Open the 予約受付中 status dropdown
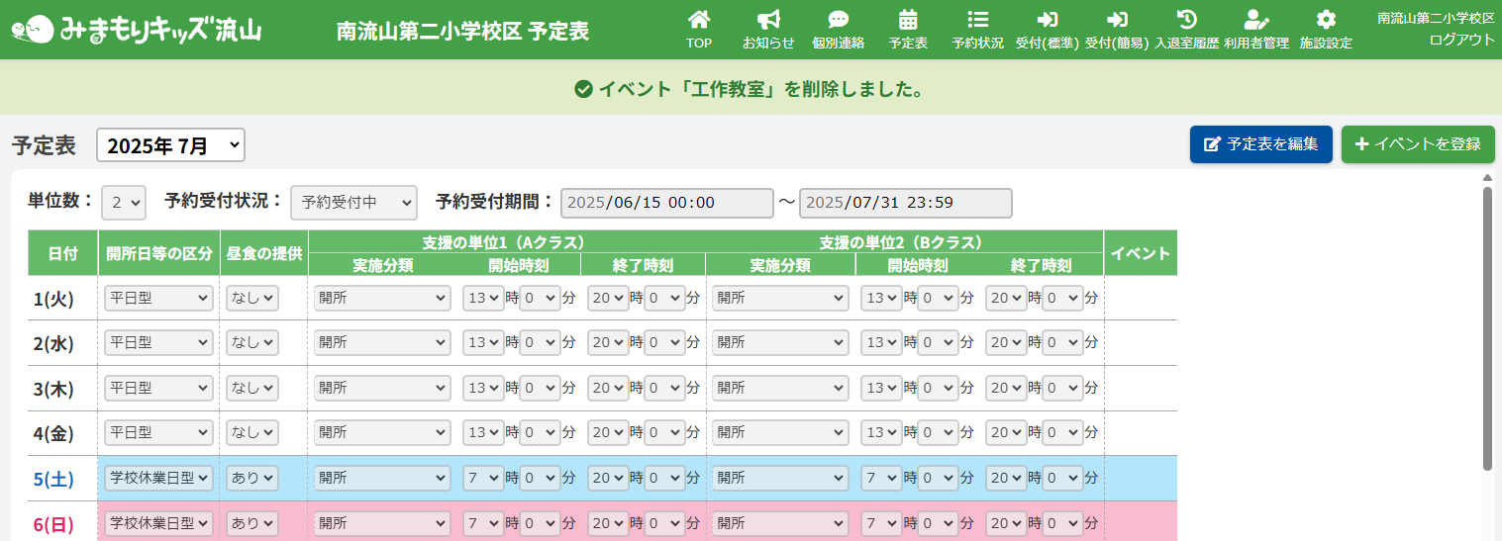 click(353, 203)
